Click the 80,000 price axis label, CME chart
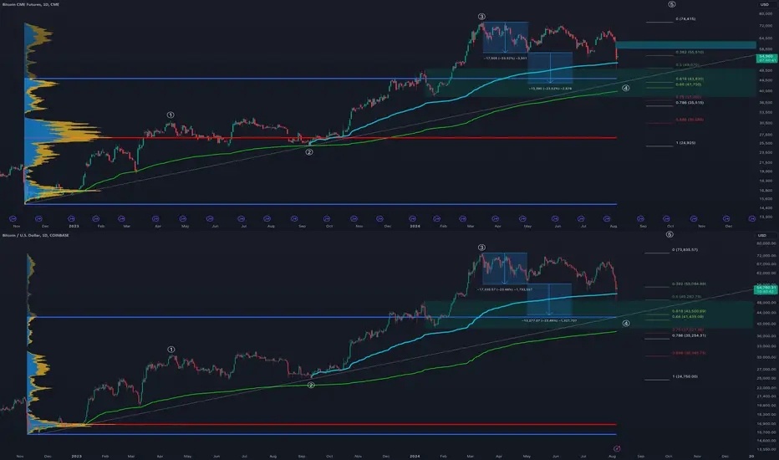Screen dimensions: 779x460 (x=765, y=13)
